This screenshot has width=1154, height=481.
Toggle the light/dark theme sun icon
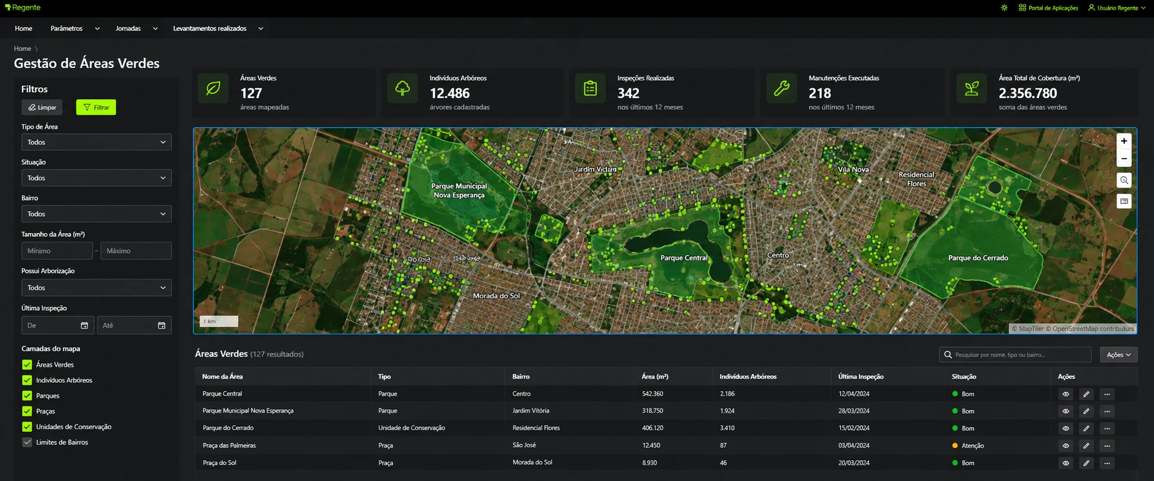click(1004, 8)
